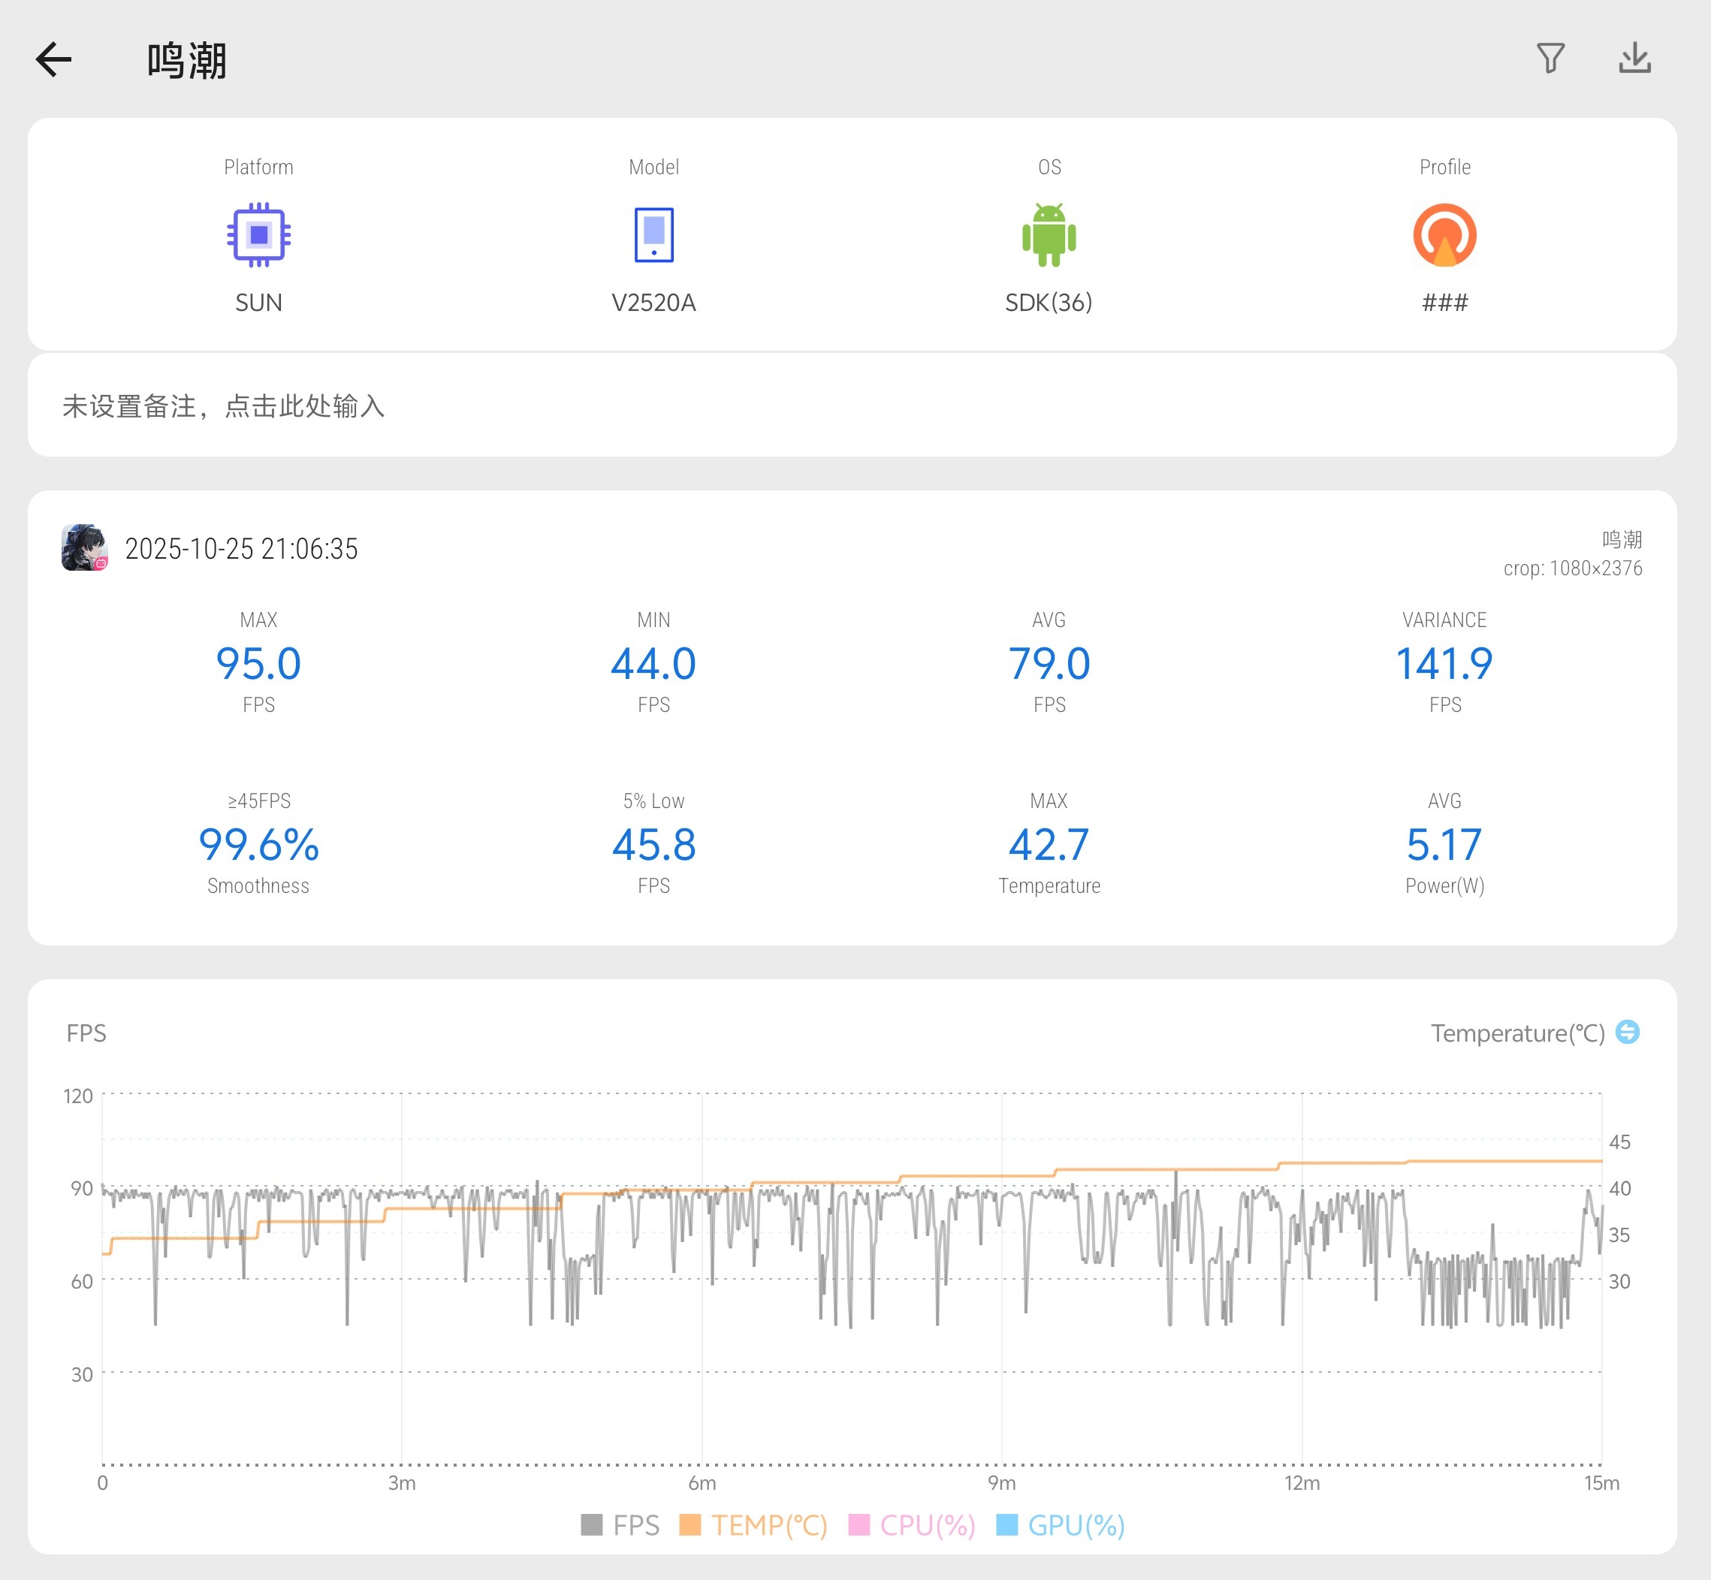The width and height of the screenshot is (1711, 1580).
Task: Tap the 鸣潮 page title
Action: click(186, 62)
